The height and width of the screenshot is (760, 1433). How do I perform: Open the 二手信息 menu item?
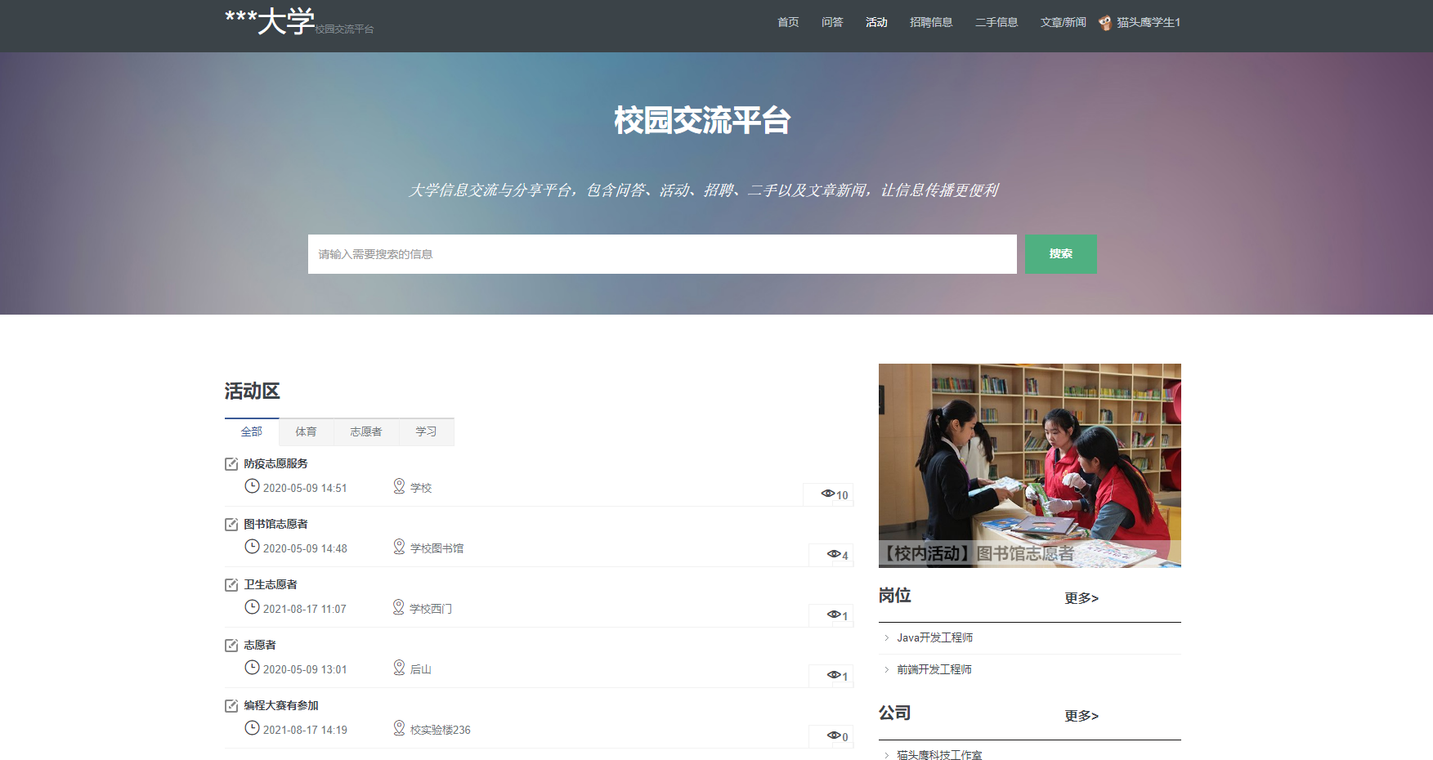pyautogui.click(x=996, y=22)
